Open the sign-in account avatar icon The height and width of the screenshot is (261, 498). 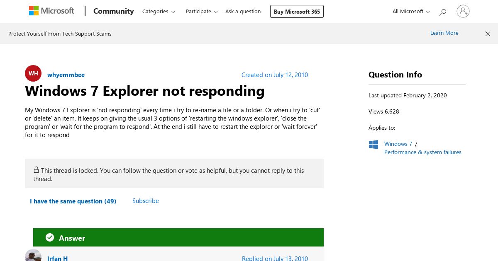click(463, 11)
